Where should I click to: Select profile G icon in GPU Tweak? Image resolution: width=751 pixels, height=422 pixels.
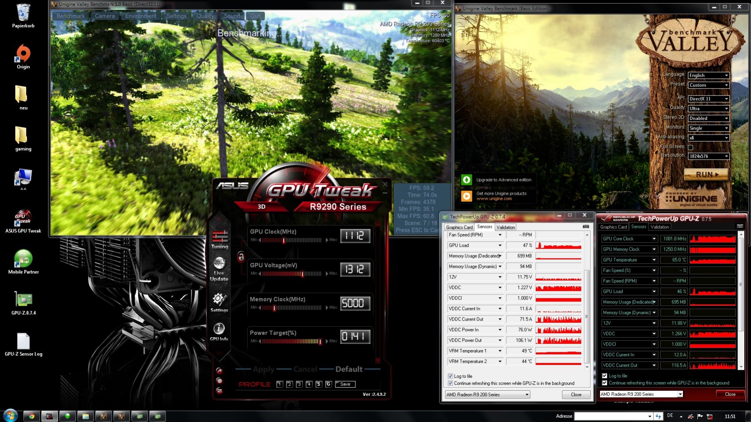pos(328,384)
